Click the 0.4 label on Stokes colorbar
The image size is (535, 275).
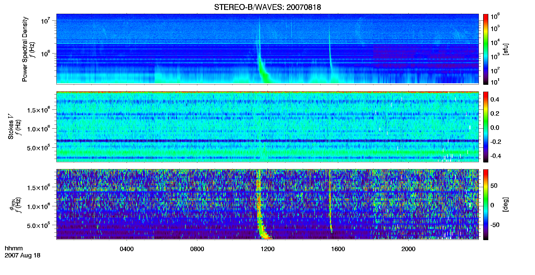[x=495, y=100]
